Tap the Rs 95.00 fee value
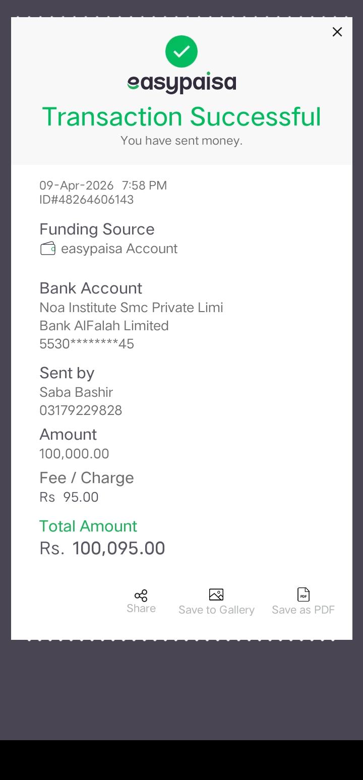The width and height of the screenshot is (363, 780). (x=69, y=497)
